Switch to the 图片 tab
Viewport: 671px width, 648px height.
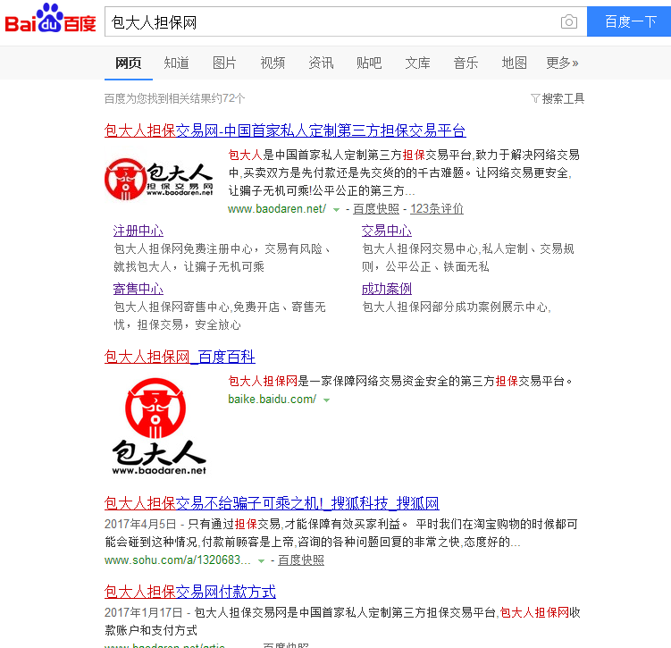[224, 63]
